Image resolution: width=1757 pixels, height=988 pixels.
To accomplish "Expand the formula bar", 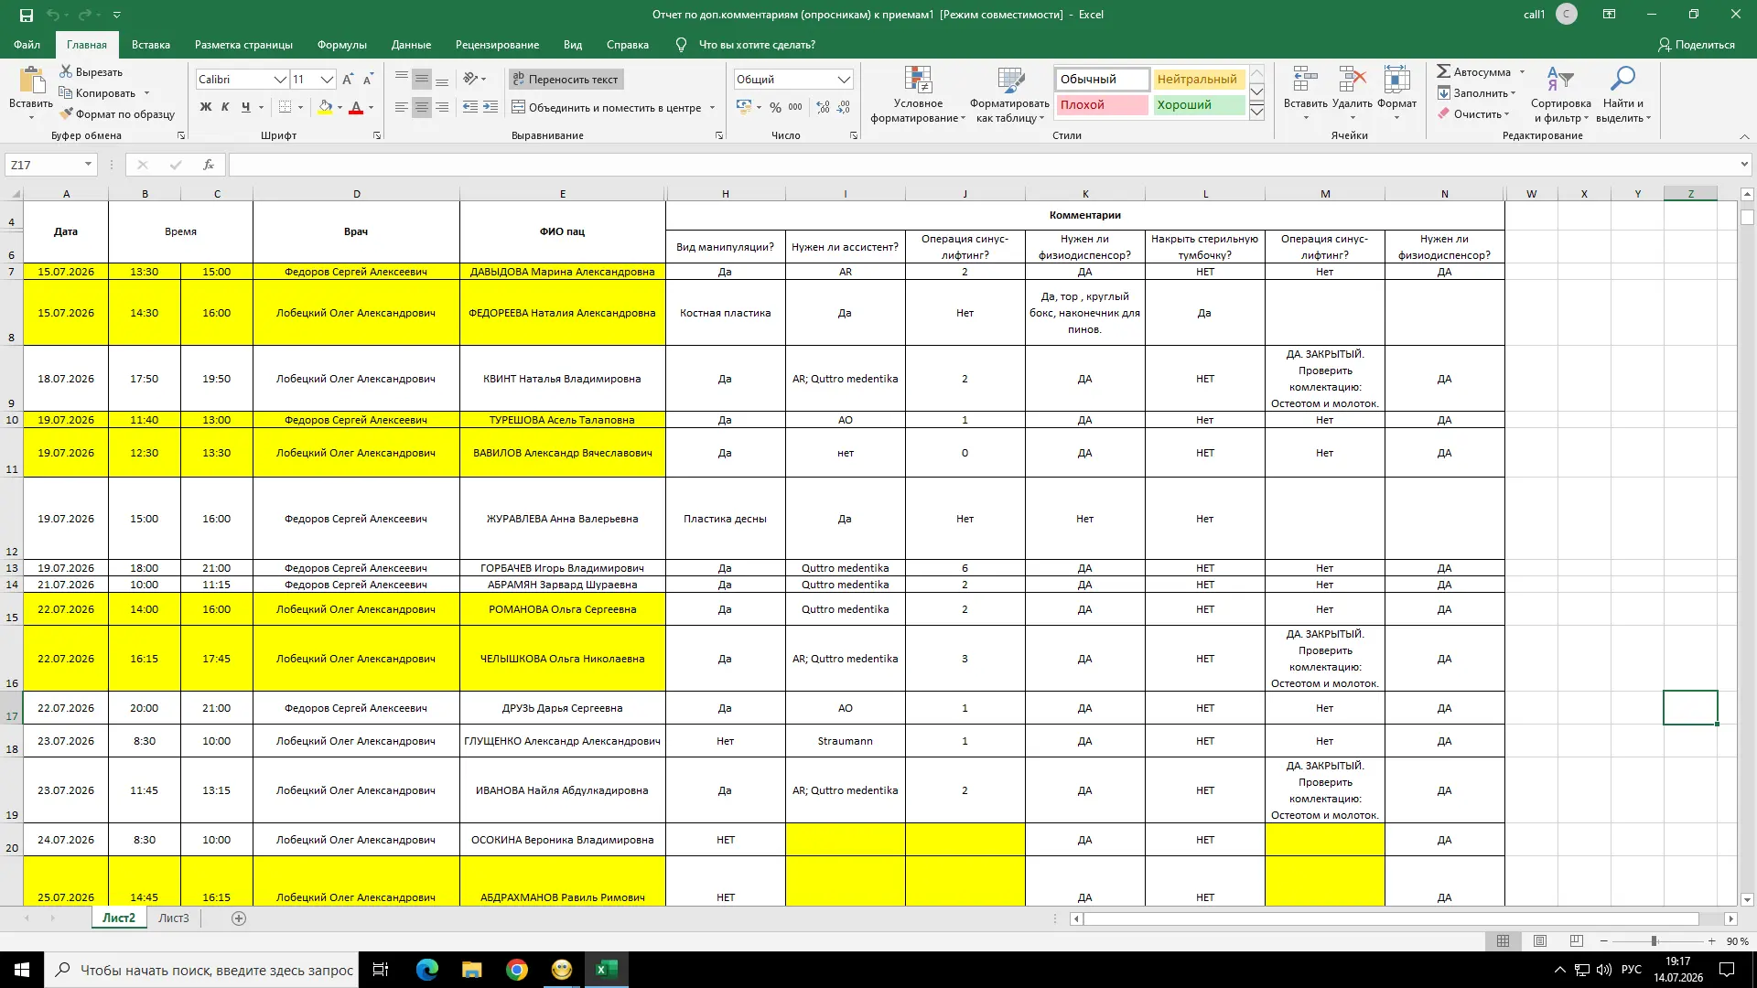I will (x=1744, y=165).
